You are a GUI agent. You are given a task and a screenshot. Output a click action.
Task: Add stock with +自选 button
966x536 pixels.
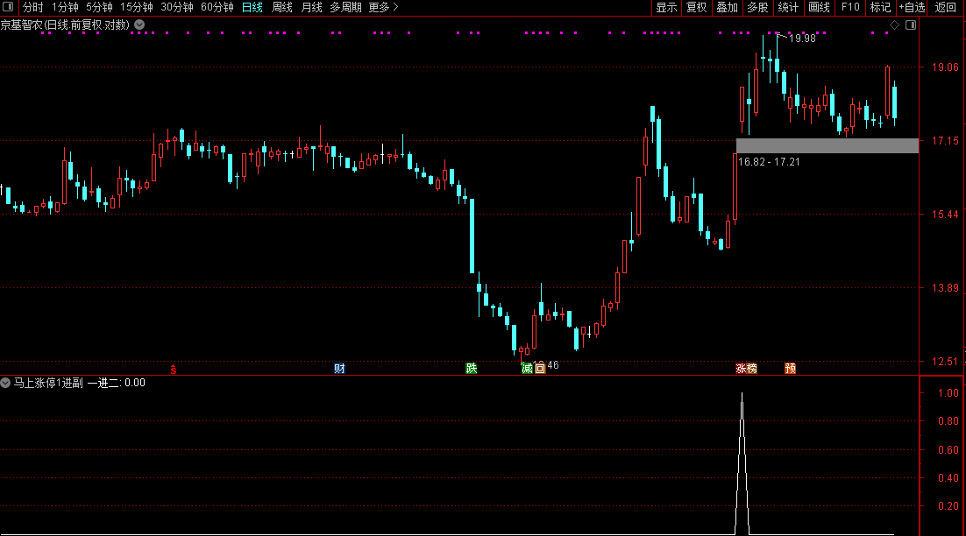tap(913, 7)
